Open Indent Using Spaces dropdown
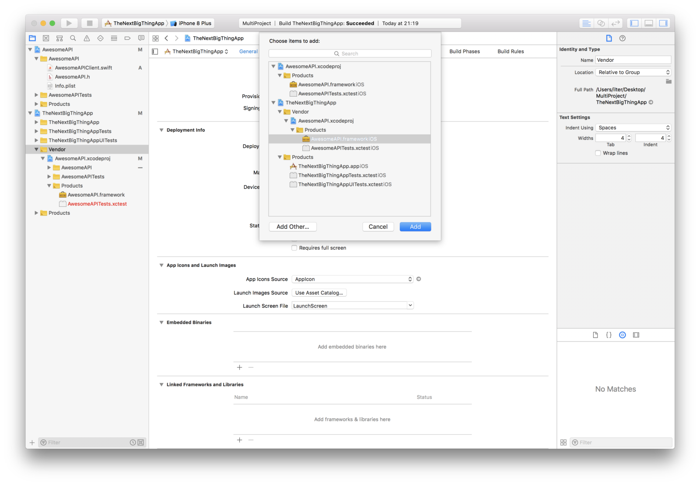700x485 pixels. 633,128
